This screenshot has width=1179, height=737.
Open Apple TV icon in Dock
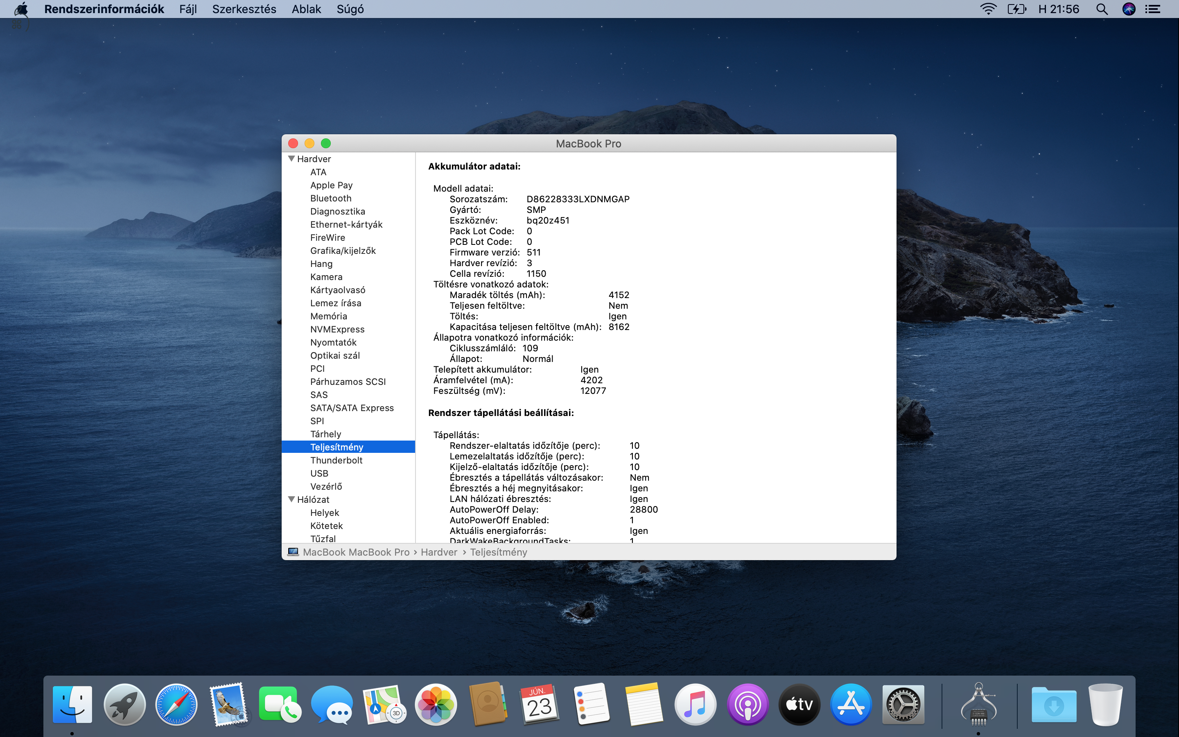tap(800, 704)
